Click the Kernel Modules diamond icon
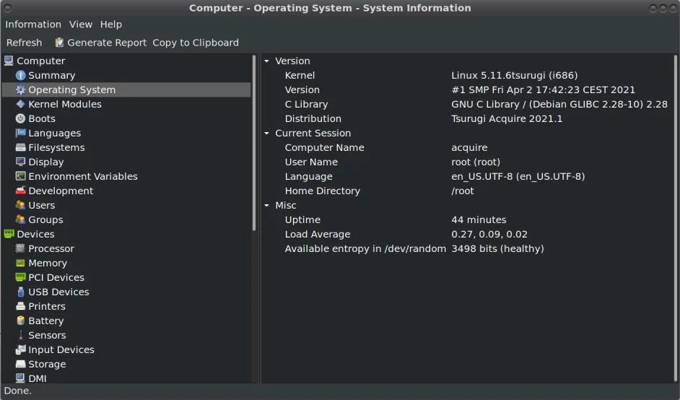This screenshot has height=400, width=680. 20,104
